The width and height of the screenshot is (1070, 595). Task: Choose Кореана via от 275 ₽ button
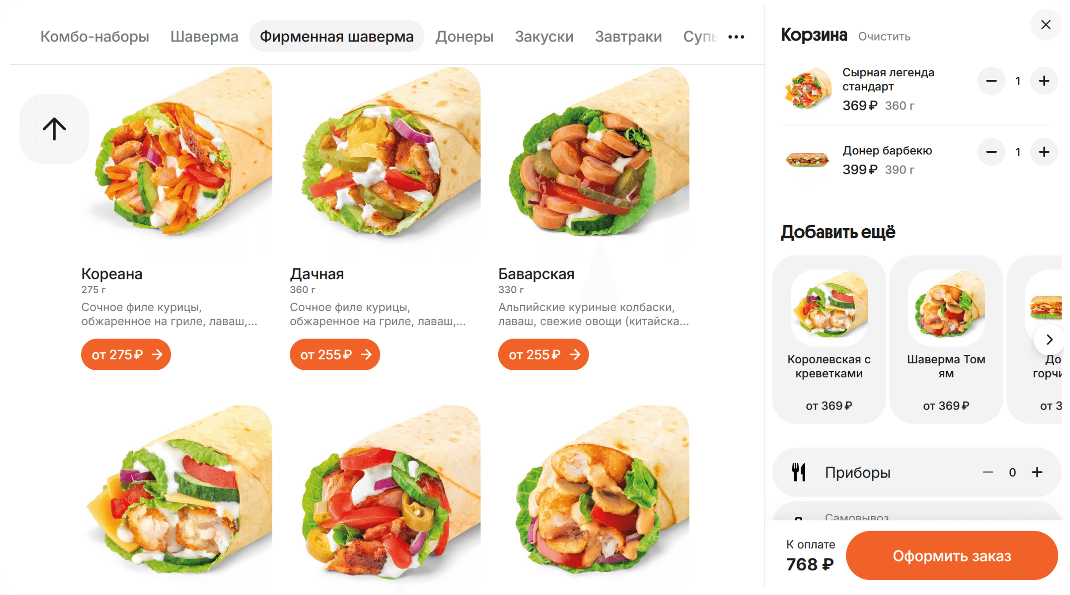click(126, 355)
